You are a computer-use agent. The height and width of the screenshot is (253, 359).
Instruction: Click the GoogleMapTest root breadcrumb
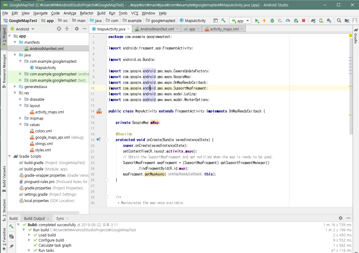click(20, 21)
